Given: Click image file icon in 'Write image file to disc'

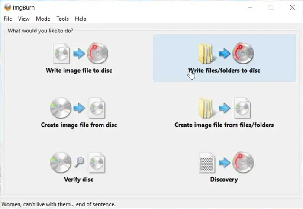Looking at the screenshot, I should pyautogui.click(x=61, y=54).
